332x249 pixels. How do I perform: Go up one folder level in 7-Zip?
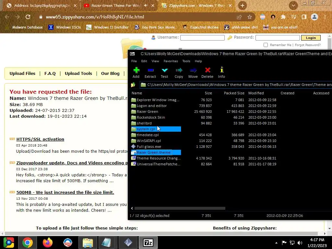coord(133,85)
